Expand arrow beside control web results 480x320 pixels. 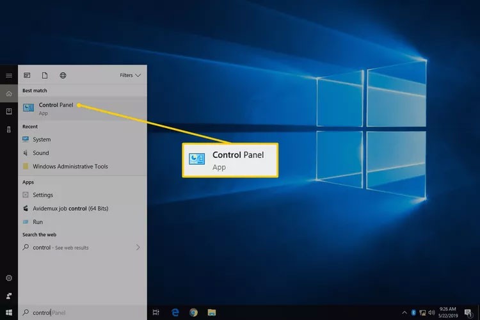tap(138, 247)
